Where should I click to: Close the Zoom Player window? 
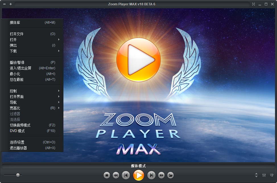pos(272,4)
